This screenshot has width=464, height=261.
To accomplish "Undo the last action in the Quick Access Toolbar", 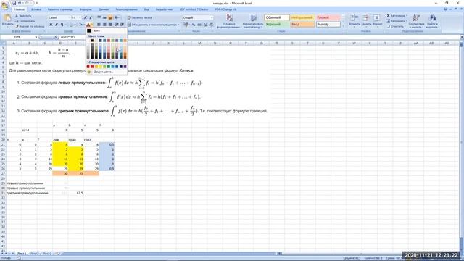I will click(20, 3).
